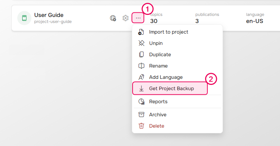The image size is (280, 146).
Task: Click the Import to project icon
Action: pos(141,32)
